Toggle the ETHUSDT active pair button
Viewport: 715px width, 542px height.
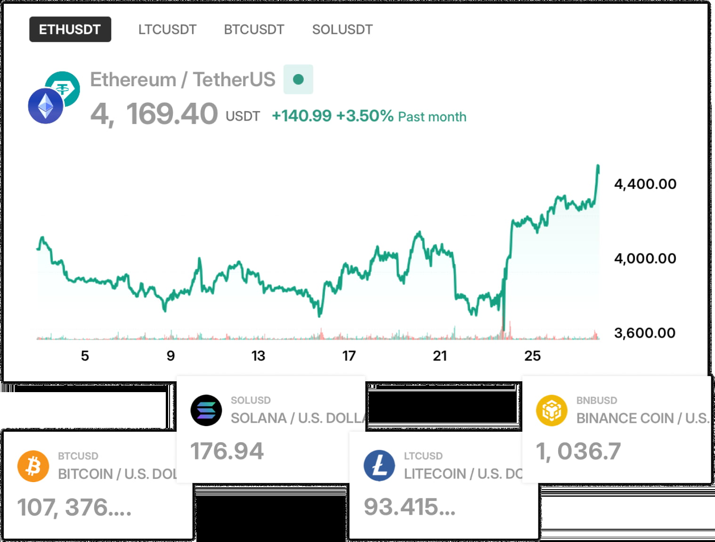(x=70, y=29)
